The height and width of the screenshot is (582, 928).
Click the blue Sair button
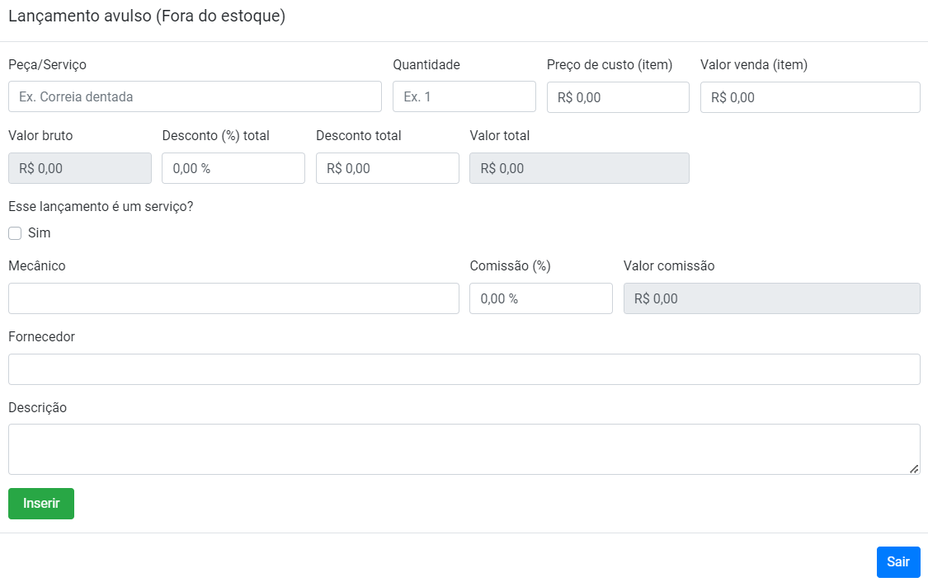point(897,562)
